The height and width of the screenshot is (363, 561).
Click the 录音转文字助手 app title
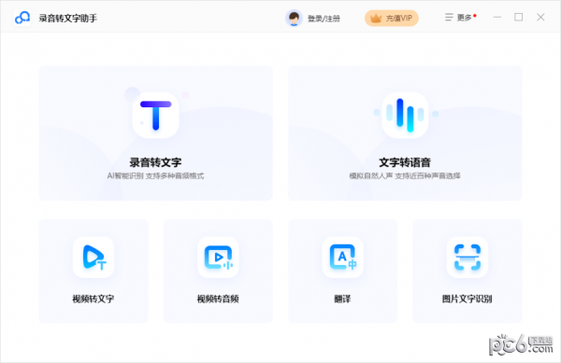coord(68,19)
